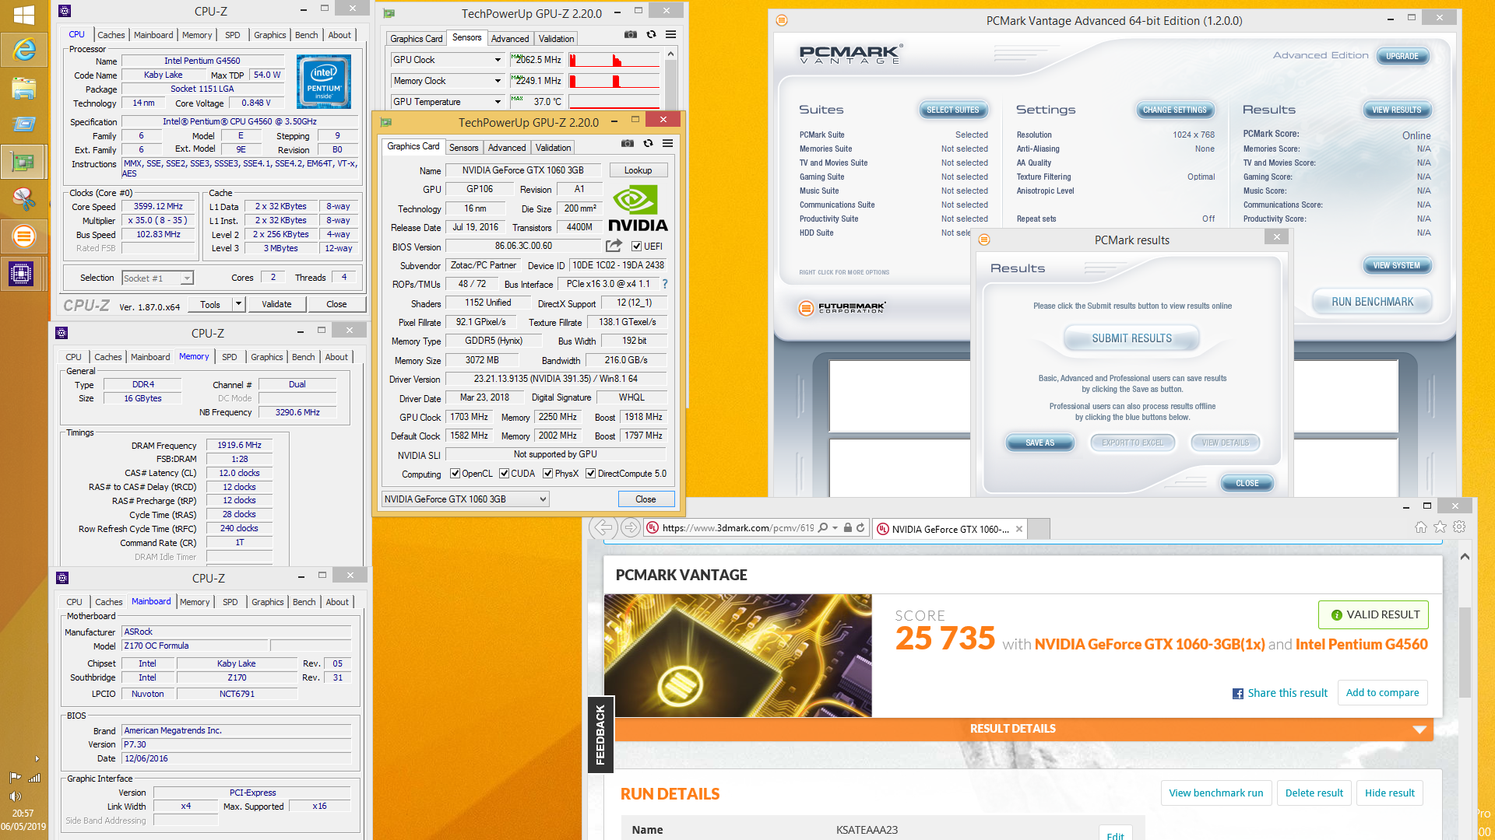Expand the address bar dropdown arrow
Viewport: 1495px width, 840px height.
pyautogui.click(x=835, y=528)
